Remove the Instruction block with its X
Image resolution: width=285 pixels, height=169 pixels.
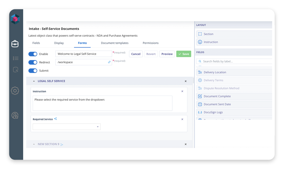click(182, 91)
